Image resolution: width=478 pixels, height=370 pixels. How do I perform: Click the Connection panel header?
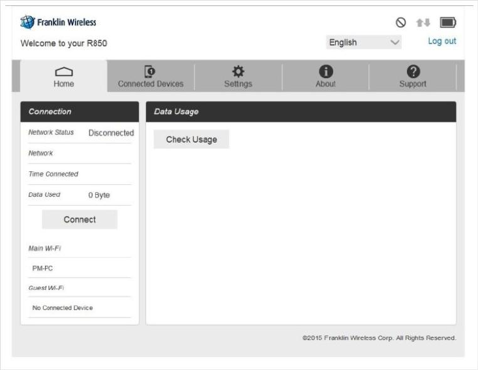80,112
